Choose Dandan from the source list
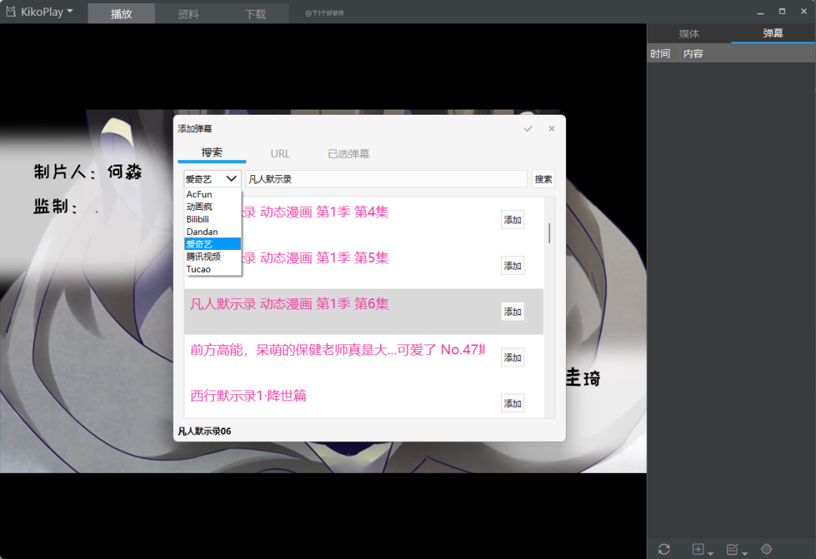Image resolution: width=816 pixels, height=559 pixels. (212, 232)
